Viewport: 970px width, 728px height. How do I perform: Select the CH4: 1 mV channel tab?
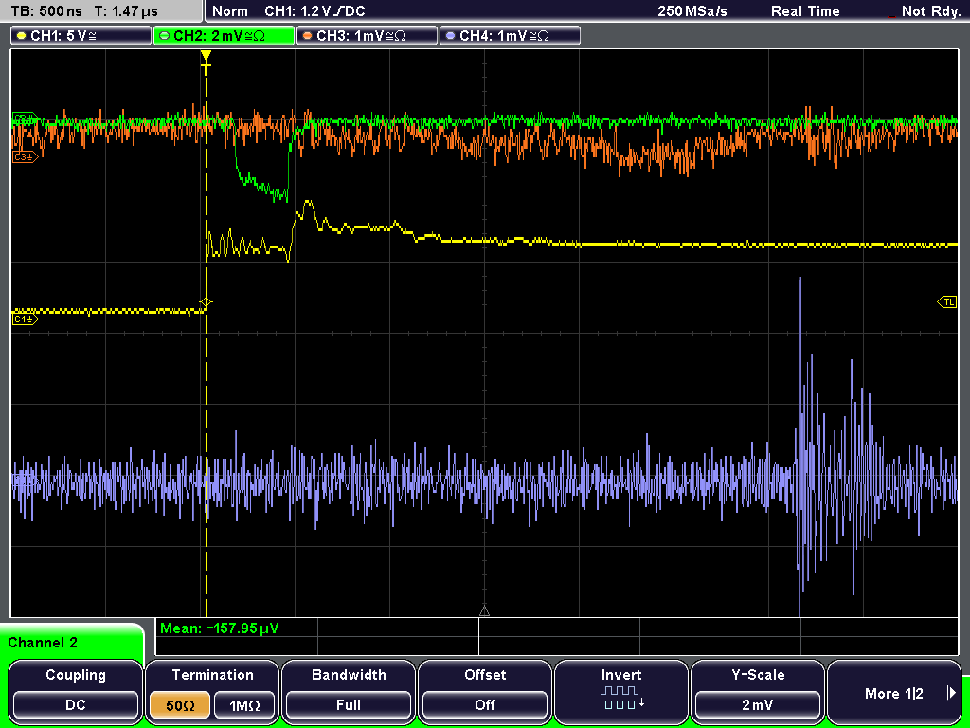click(x=510, y=35)
